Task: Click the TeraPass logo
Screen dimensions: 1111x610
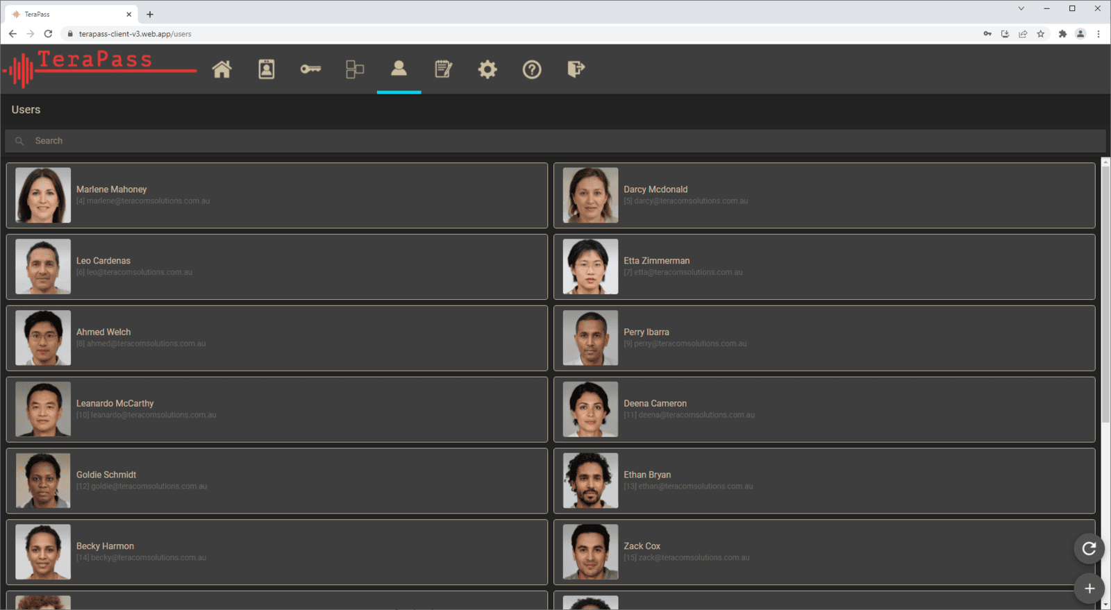Action: click(100, 69)
